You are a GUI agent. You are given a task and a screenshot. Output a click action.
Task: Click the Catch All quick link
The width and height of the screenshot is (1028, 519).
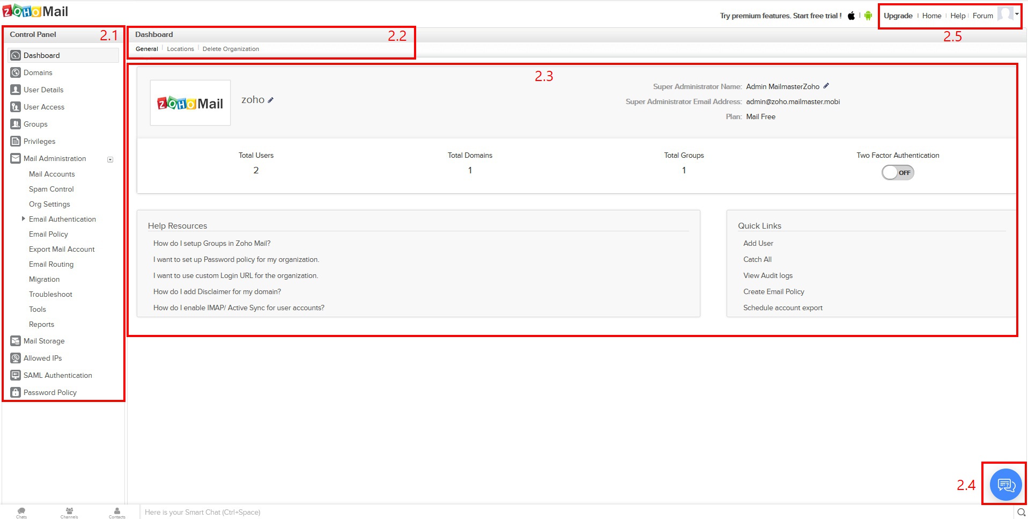[x=757, y=259]
